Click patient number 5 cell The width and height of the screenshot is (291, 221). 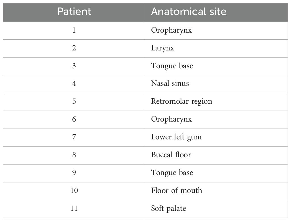(x=74, y=102)
